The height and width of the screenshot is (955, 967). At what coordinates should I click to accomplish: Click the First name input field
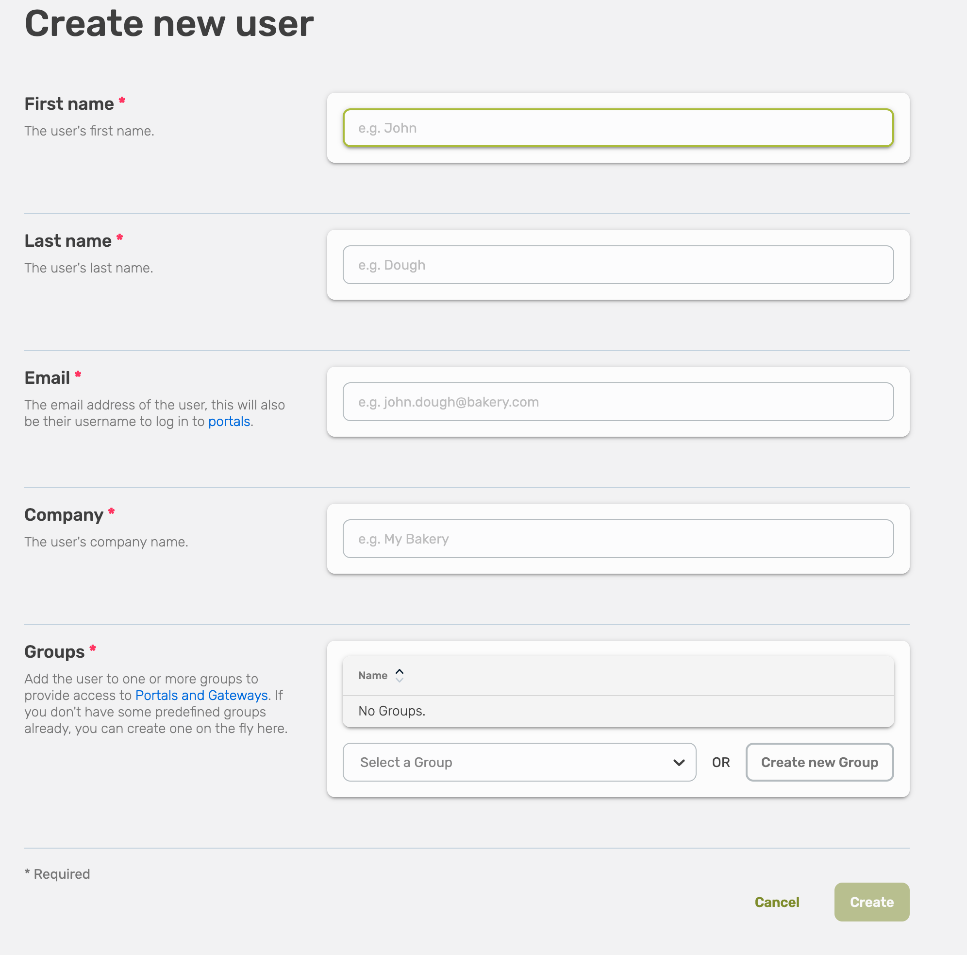(x=617, y=128)
